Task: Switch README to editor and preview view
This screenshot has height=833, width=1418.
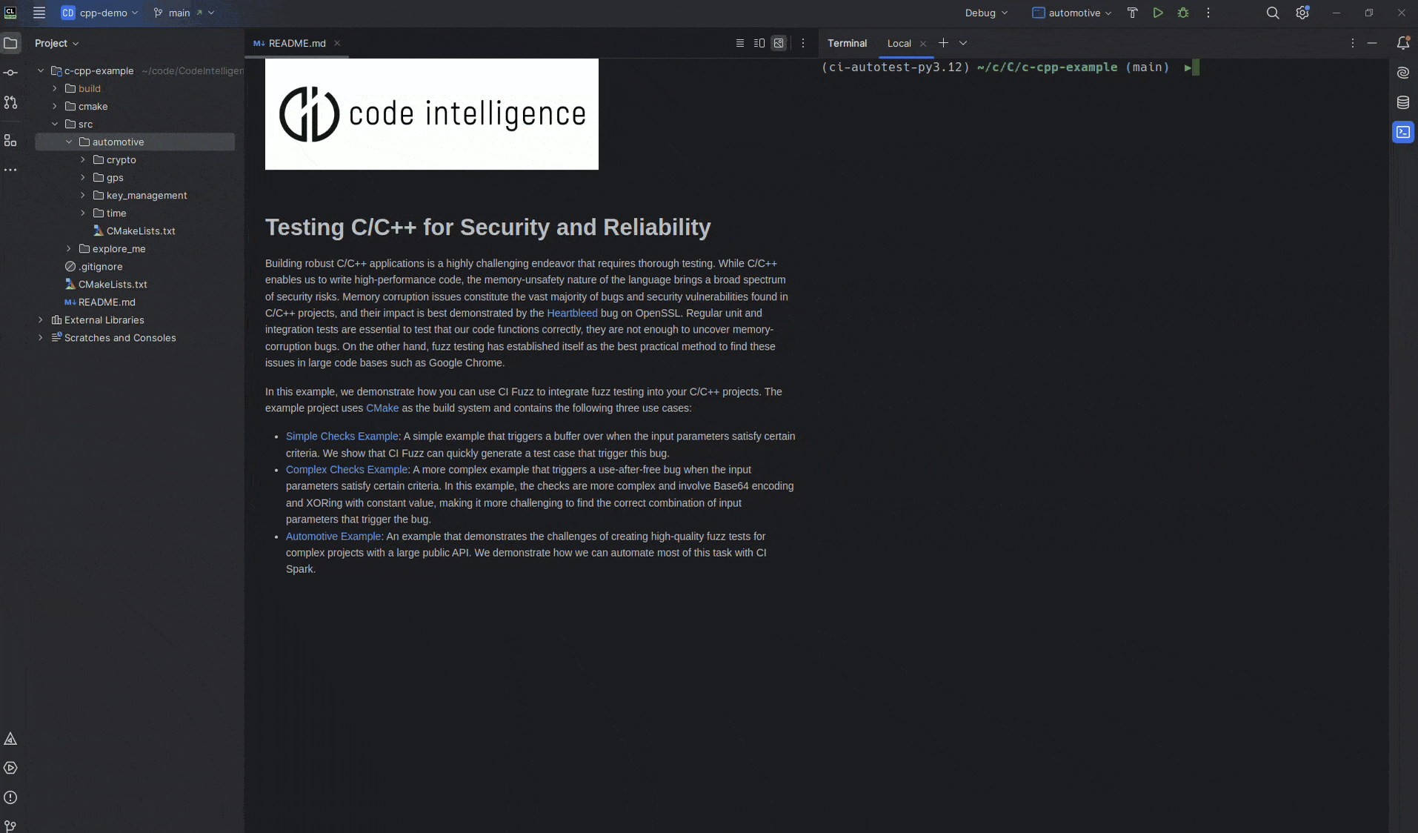Action: pos(759,43)
